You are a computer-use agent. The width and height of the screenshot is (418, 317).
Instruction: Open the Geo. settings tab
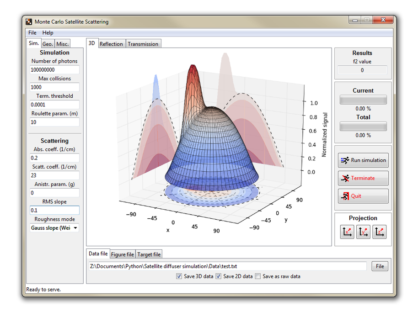[x=47, y=43]
